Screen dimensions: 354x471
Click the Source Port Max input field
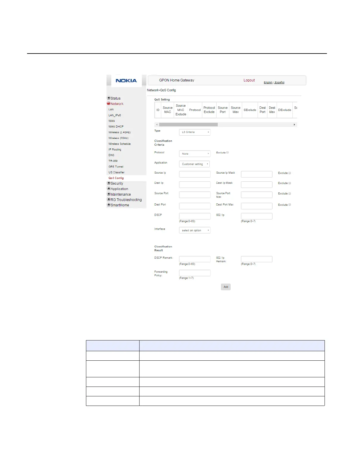(257, 195)
